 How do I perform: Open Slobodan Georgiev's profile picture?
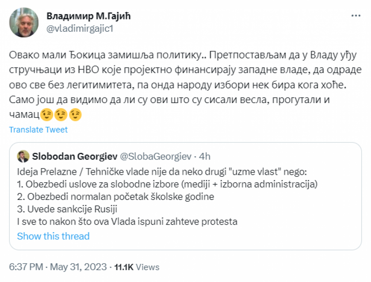(22, 156)
